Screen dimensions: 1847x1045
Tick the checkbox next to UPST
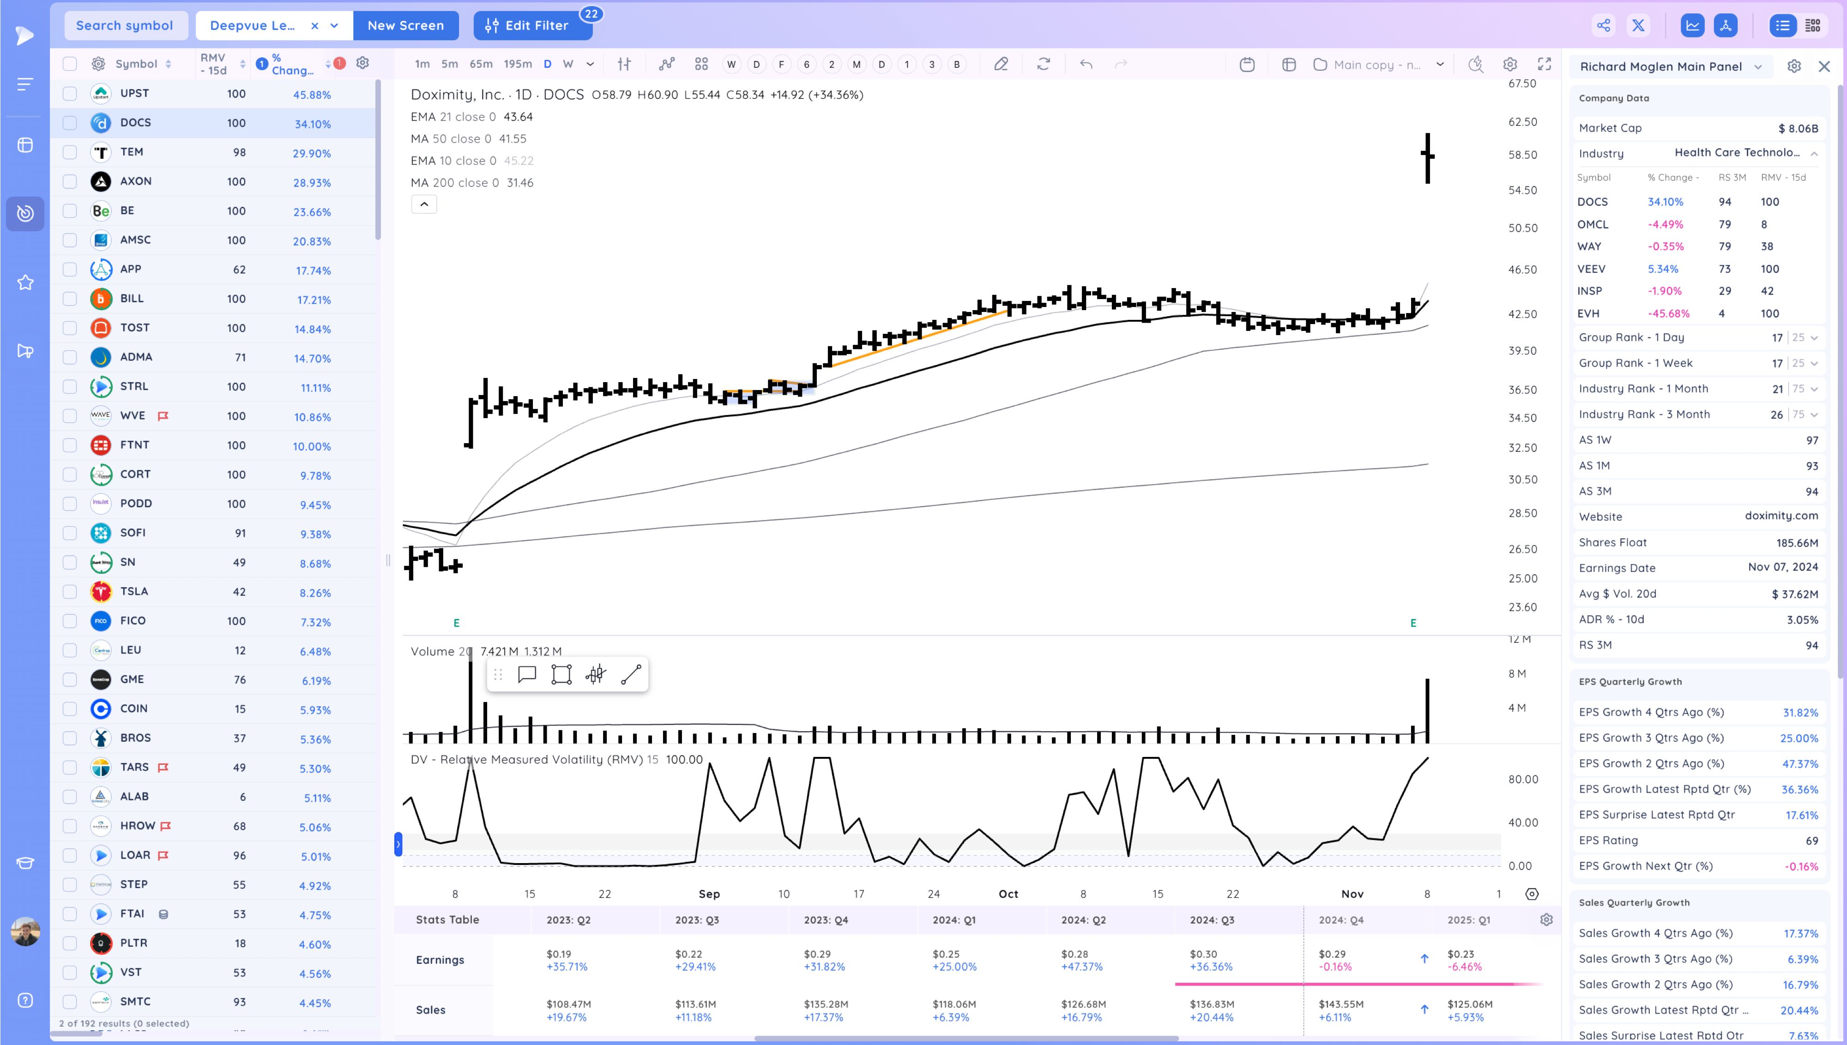pos(70,93)
